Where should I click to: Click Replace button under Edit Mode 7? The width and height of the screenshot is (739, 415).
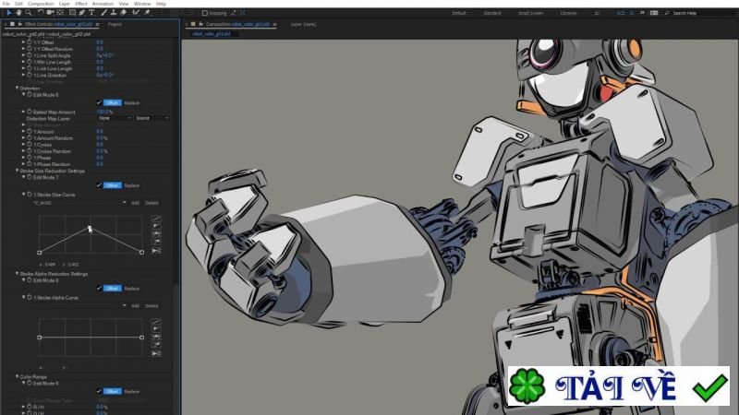click(x=132, y=185)
